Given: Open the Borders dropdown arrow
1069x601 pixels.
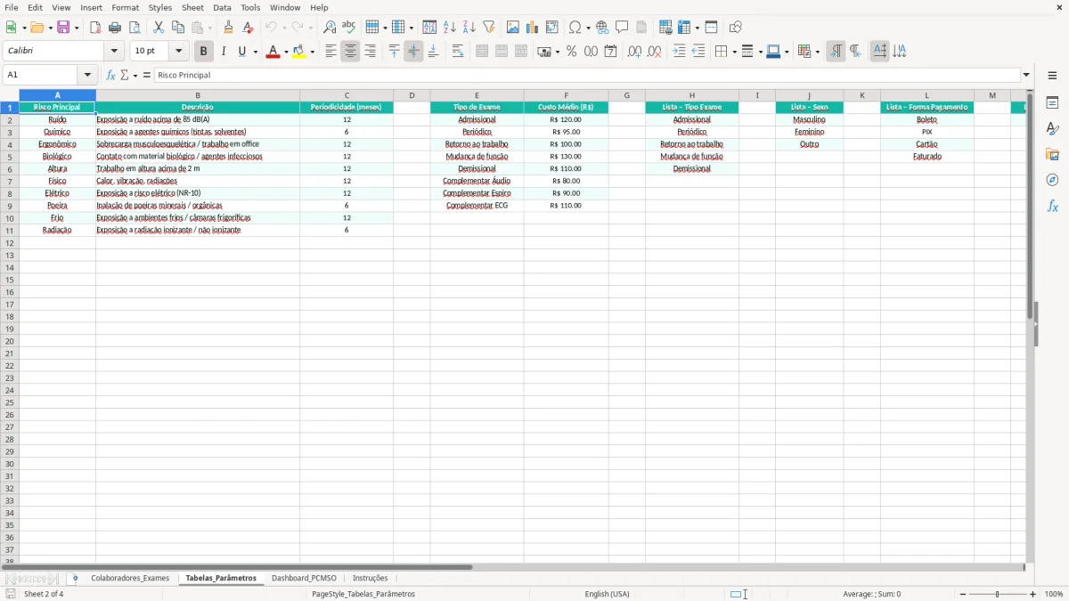Looking at the screenshot, I should 733,52.
